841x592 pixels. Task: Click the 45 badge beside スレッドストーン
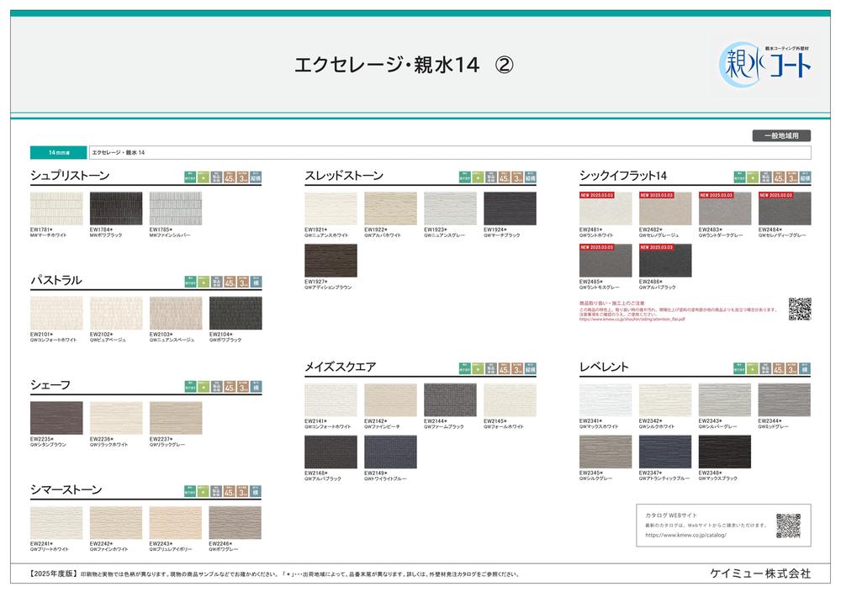505,177
